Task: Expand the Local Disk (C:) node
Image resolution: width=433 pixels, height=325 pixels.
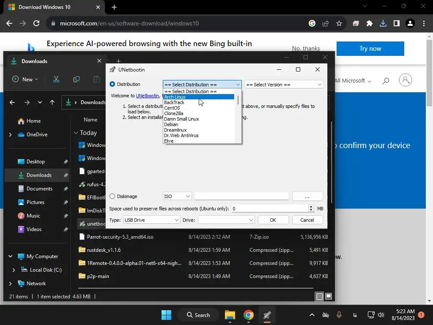Action: (14, 270)
